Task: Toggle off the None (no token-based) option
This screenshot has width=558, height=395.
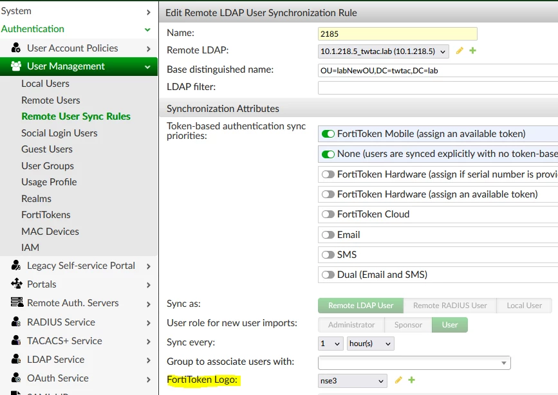Action: (x=328, y=154)
